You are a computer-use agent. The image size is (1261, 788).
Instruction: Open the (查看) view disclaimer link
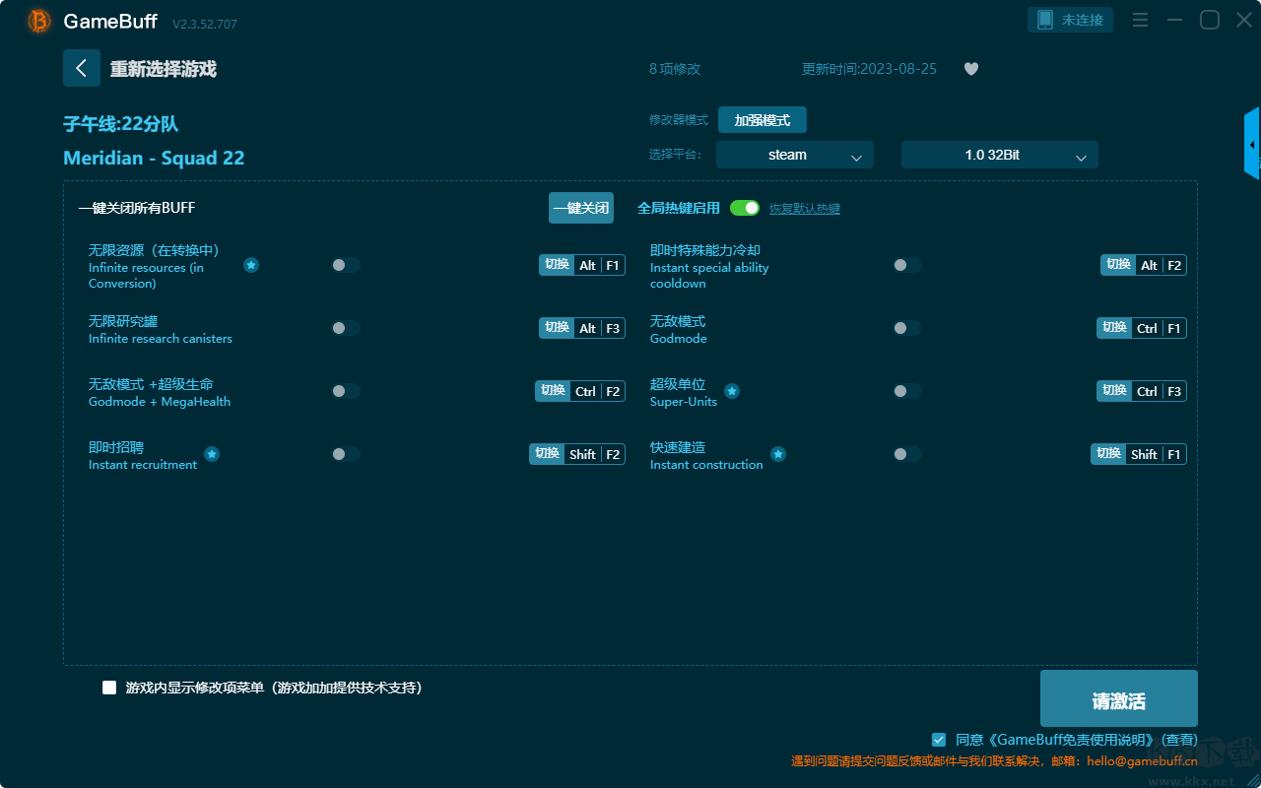[1179, 740]
